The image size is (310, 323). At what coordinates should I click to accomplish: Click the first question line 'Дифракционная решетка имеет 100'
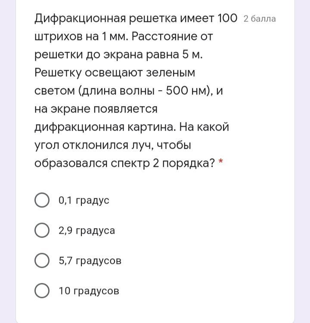pos(136,19)
